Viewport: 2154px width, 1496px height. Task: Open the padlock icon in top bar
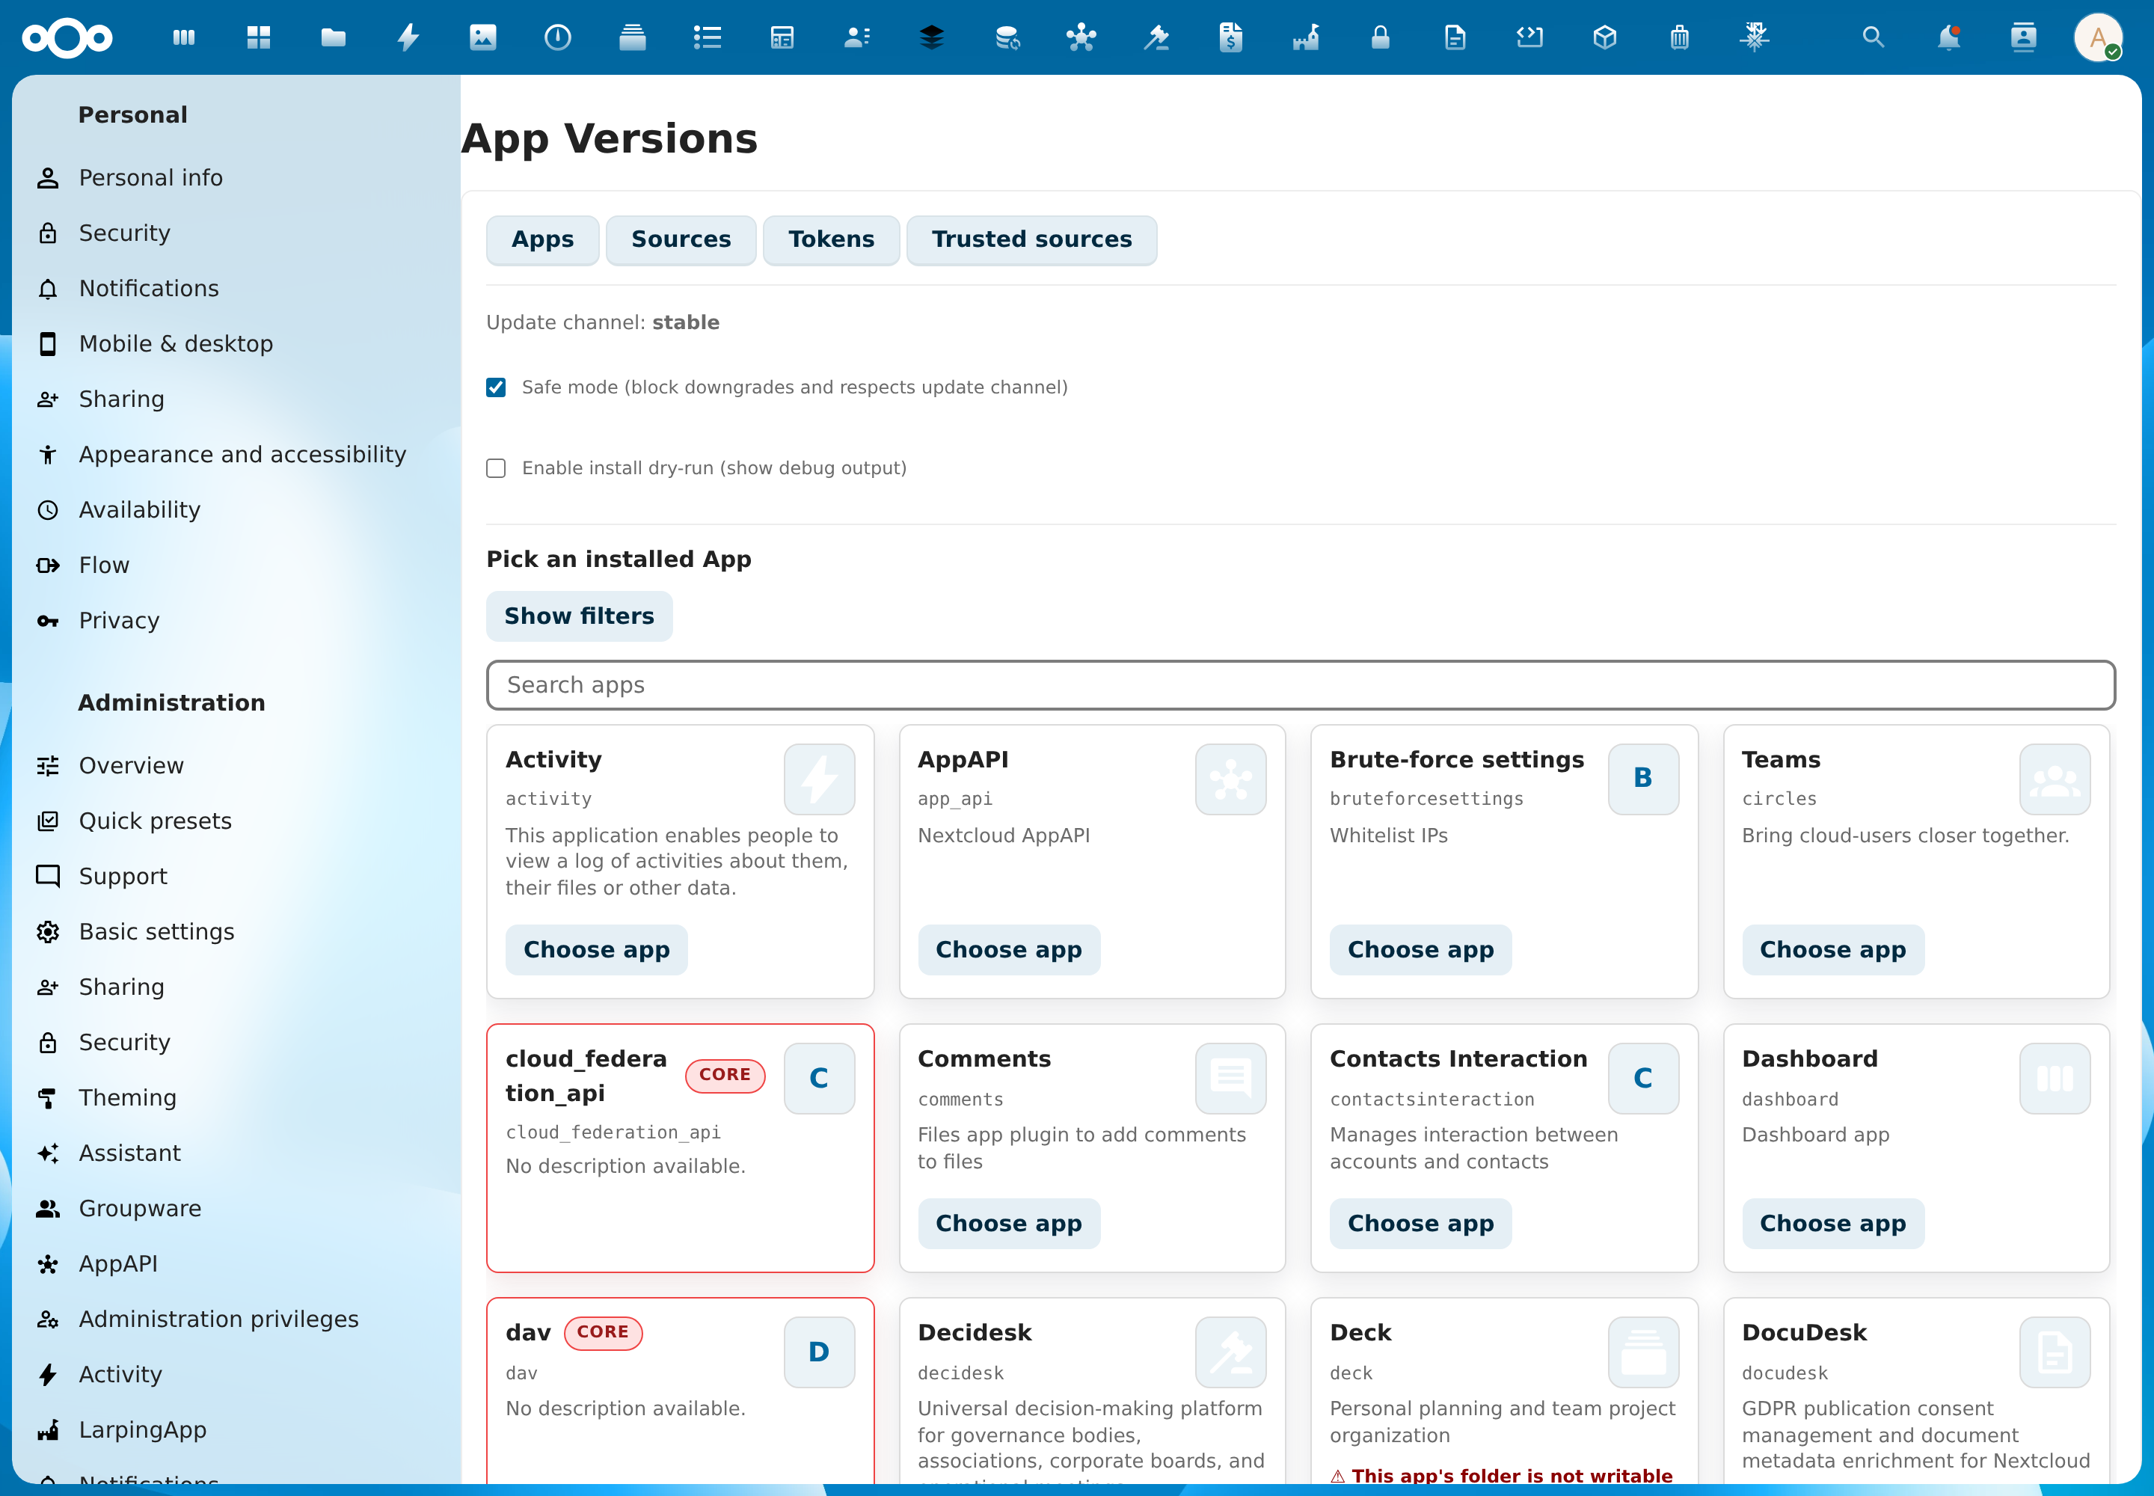coord(1381,37)
